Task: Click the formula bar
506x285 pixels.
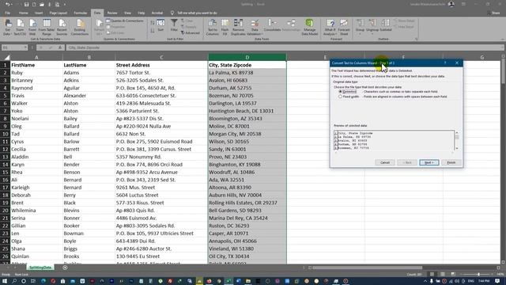Action: [x=284, y=47]
